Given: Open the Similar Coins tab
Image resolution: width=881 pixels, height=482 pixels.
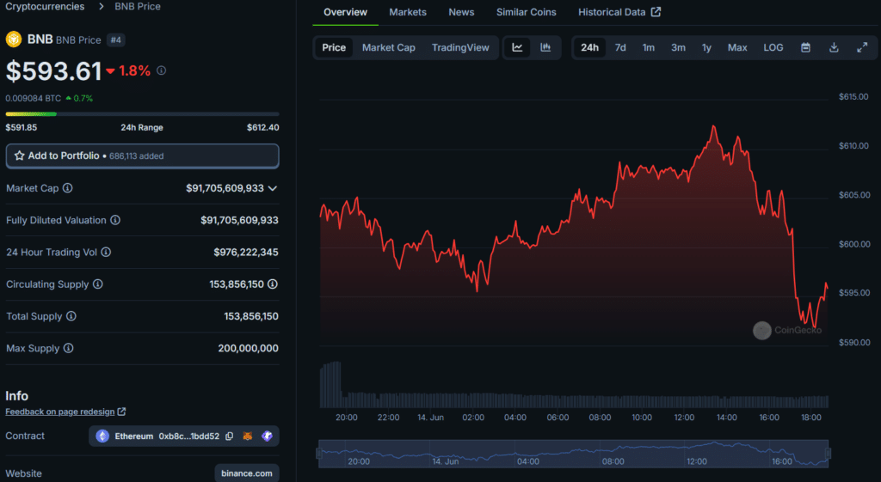Looking at the screenshot, I should (527, 12).
